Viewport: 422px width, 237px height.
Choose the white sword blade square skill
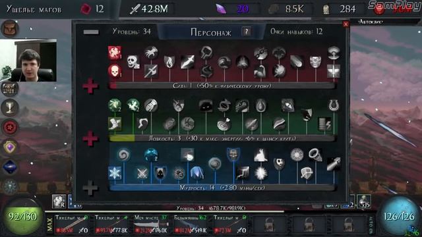(187, 62)
